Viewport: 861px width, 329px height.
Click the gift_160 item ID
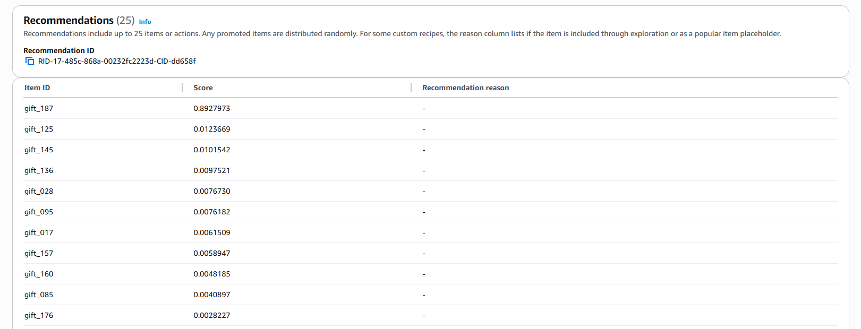click(39, 274)
